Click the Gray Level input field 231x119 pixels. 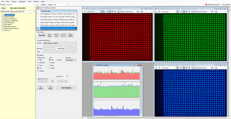(x=66, y=76)
